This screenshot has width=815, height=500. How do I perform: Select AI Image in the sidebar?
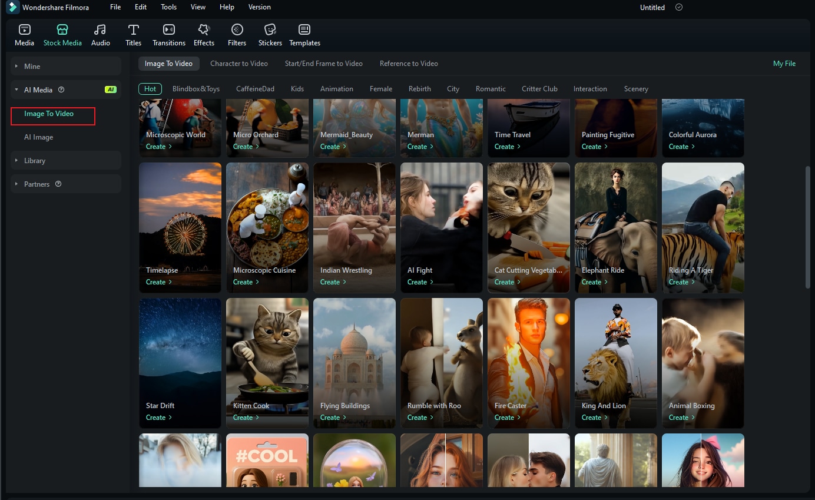(38, 137)
